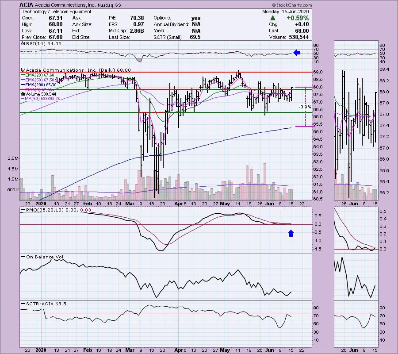Click the 66.2 label on the zoomed thumbnail axis
The height and width of the screenshot is (354, 398).
384,193
